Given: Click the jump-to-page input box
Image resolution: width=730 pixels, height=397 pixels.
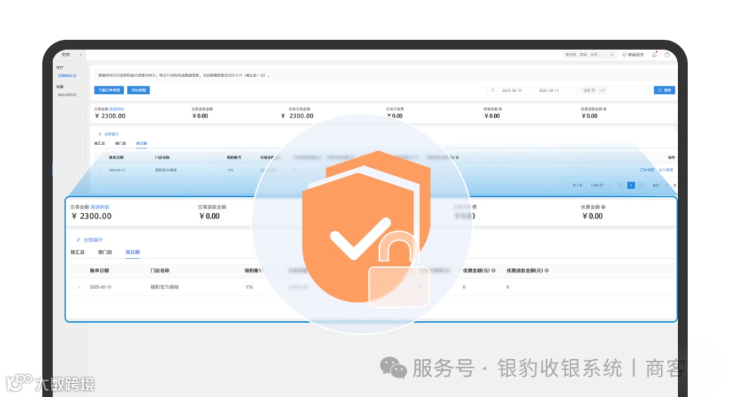Looking at the screenshot, I should pyautogui.click(x=666, y=186).
